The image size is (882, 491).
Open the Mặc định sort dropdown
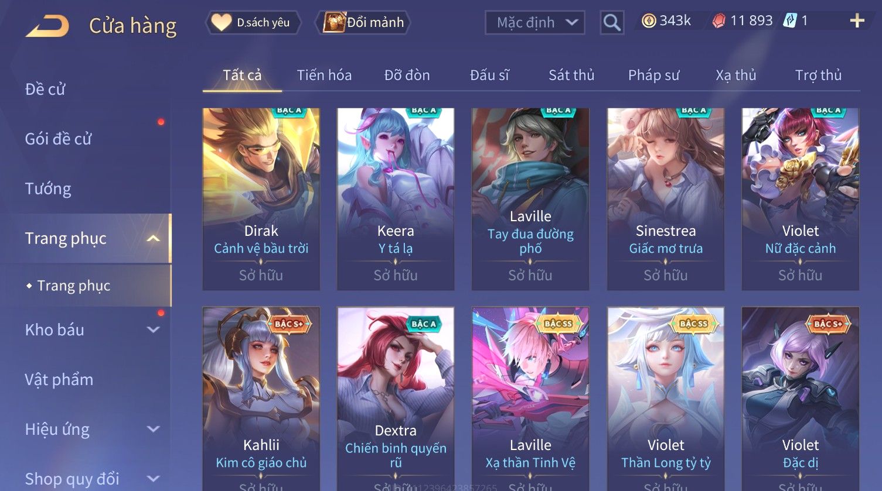tap(534, 23)
